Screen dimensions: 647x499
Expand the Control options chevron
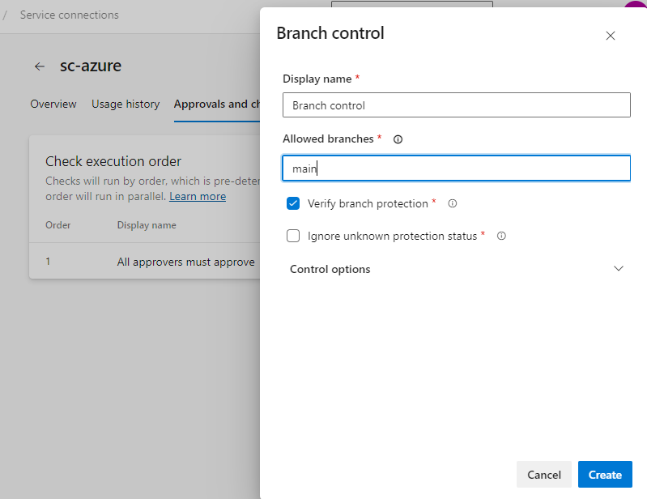[618, 269]
